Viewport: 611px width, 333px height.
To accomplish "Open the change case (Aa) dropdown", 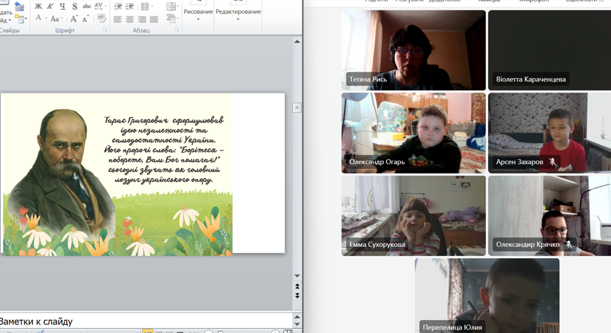I will pos(56,19).
